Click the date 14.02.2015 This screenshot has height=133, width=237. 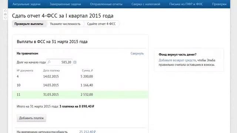coord(51,76)
